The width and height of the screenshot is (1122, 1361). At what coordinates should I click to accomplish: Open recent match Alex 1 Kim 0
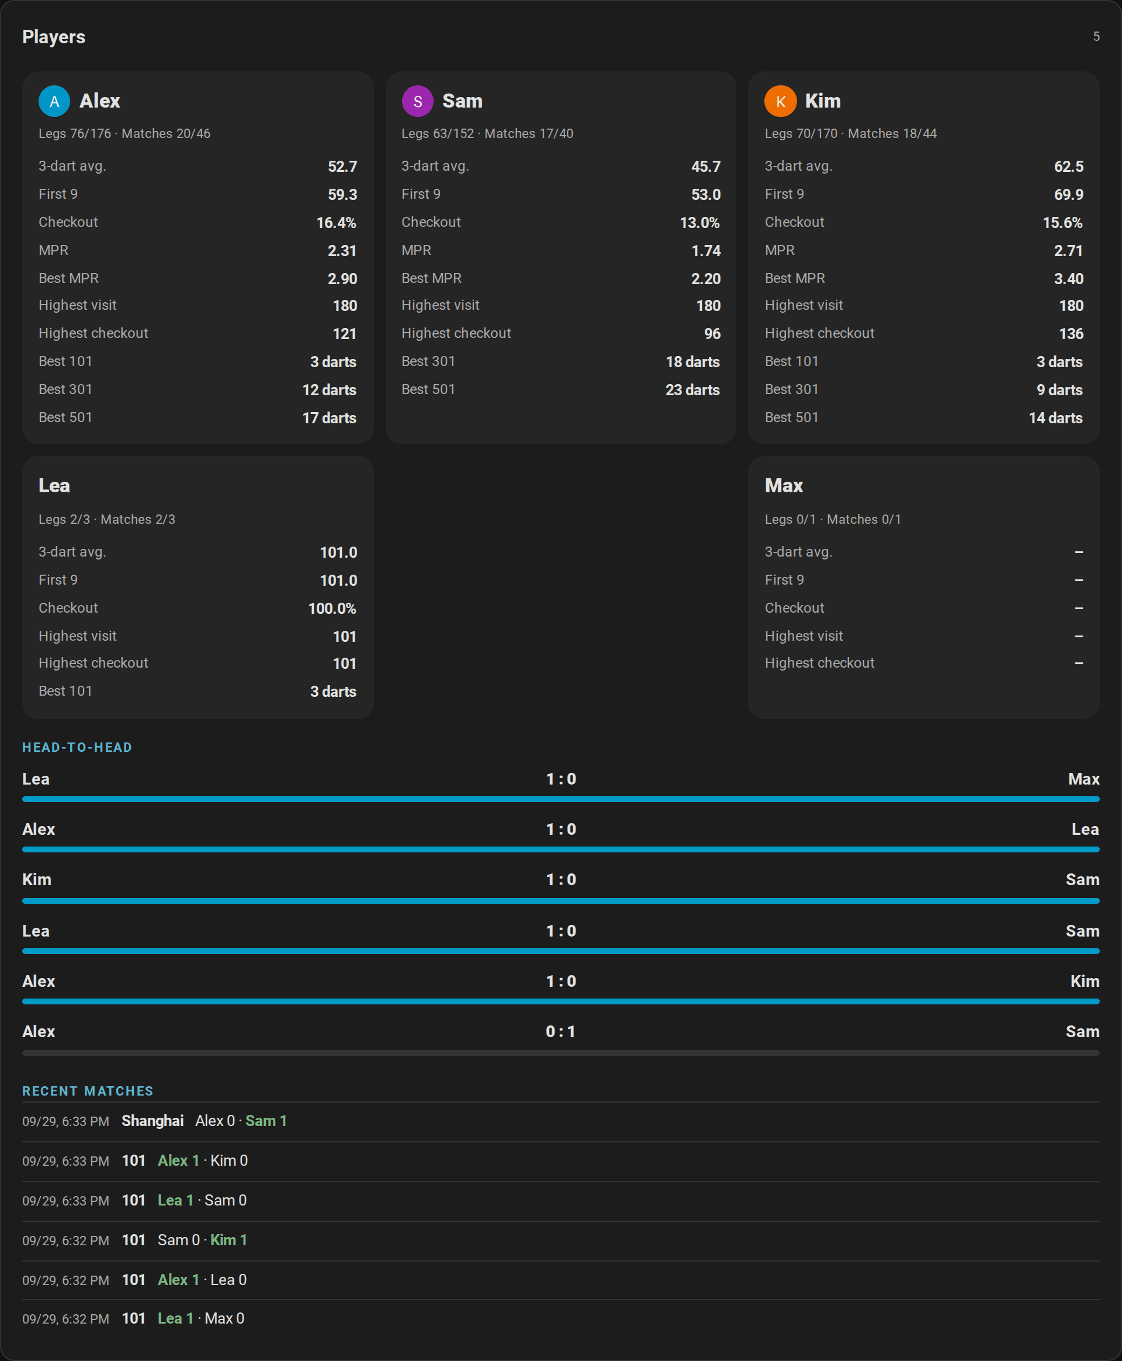pos(561,1161)
